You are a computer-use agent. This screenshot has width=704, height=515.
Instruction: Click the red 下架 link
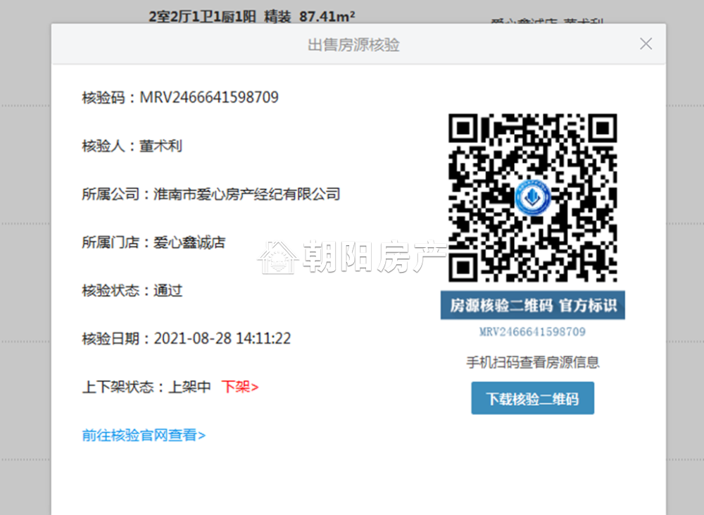coord(240,387)
